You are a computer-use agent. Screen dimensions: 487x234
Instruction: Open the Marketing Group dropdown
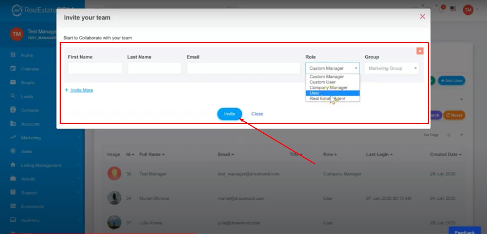pyautogui.click(x=392, y=68)
